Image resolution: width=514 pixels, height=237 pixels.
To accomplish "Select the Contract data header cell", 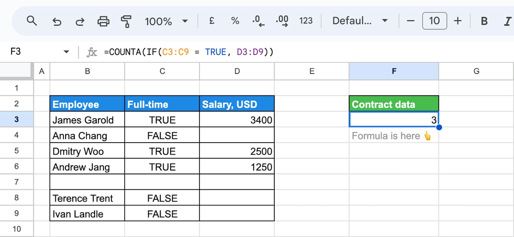I will [394, 104].
